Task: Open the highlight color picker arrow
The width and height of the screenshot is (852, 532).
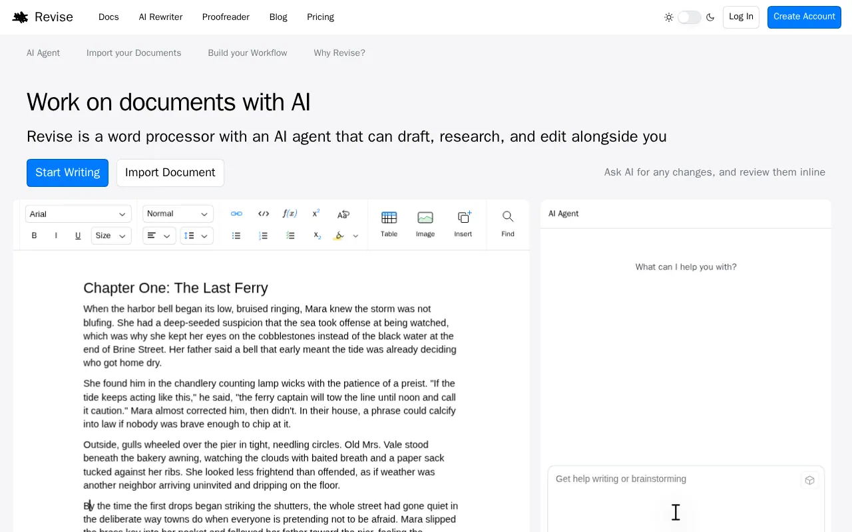Action: tap(355, 235)
